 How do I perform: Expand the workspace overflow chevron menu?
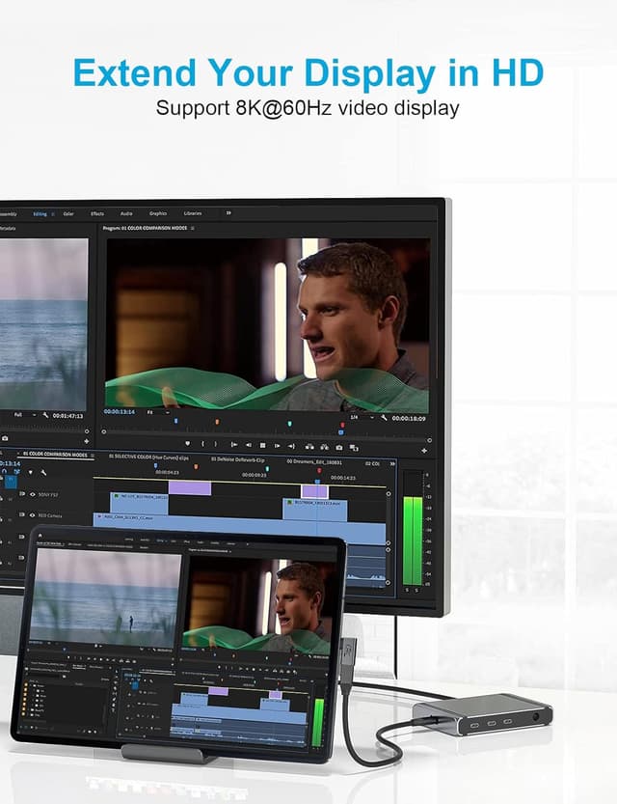point(228,213)
